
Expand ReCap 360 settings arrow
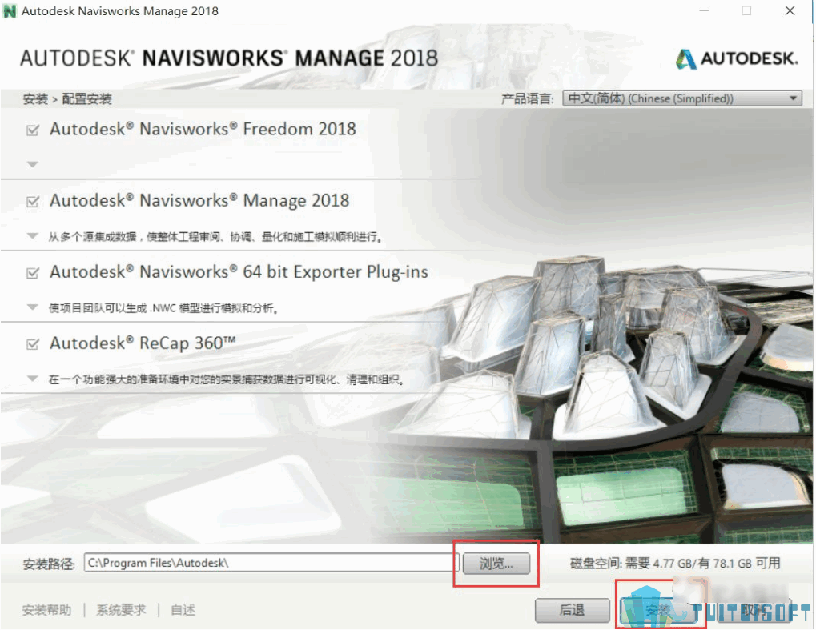click(32, 379)
